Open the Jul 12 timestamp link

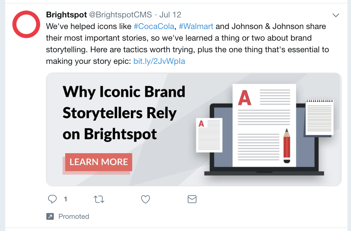coord(170,15)
